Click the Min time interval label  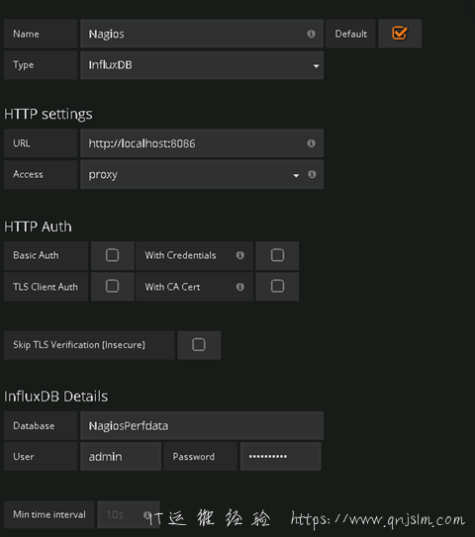click(x=49, y=514)
